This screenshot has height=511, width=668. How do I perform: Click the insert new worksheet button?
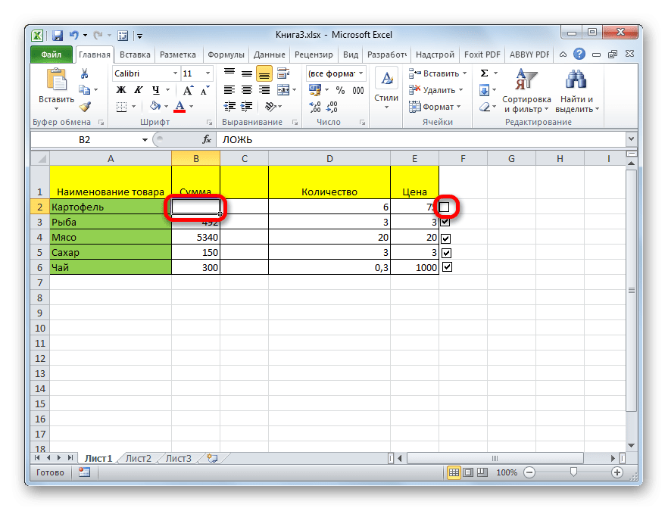(x=212, y=458)
